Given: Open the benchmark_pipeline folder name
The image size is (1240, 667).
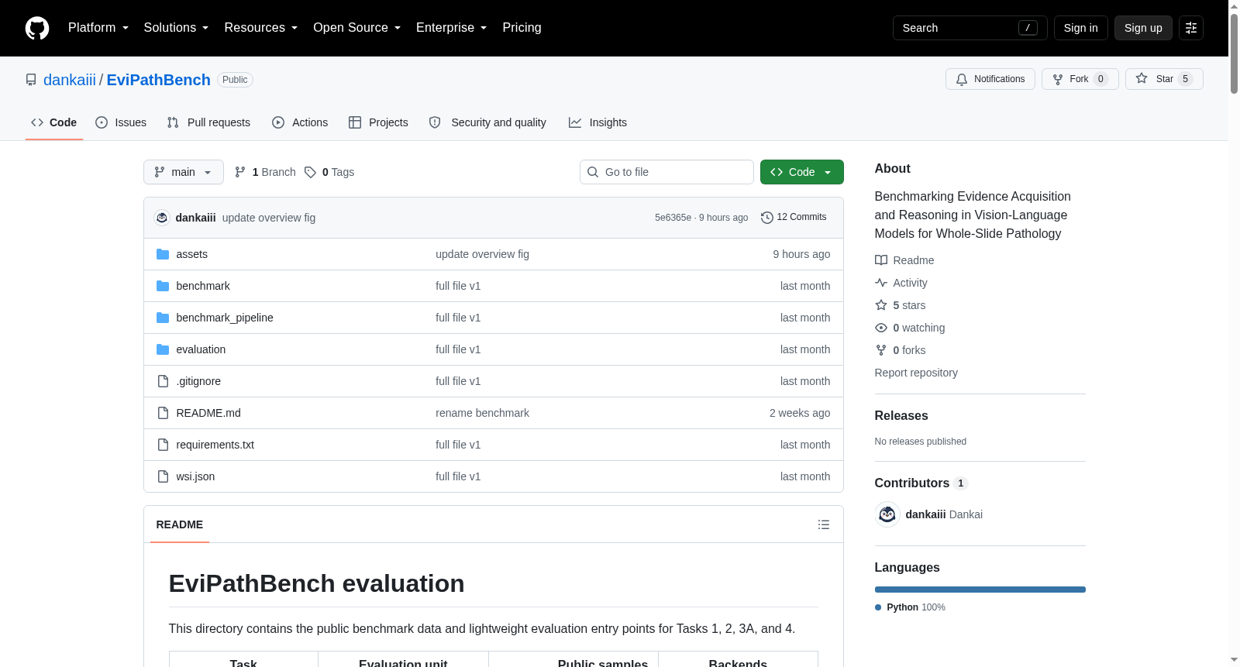Looking at the screenshot, I should pos(225,318).
